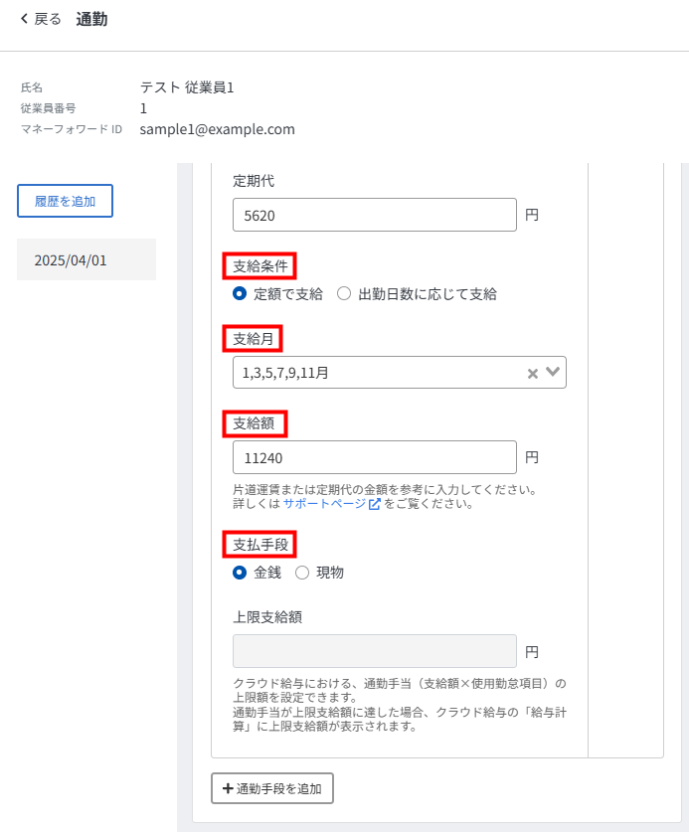This screenshot has width=689, height=832.
Task: Click the 支払手段 section label
Action: [x=259, y=545]
